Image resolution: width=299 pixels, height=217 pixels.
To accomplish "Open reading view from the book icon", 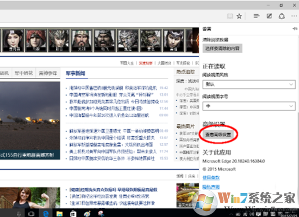I will click(230, 16).
